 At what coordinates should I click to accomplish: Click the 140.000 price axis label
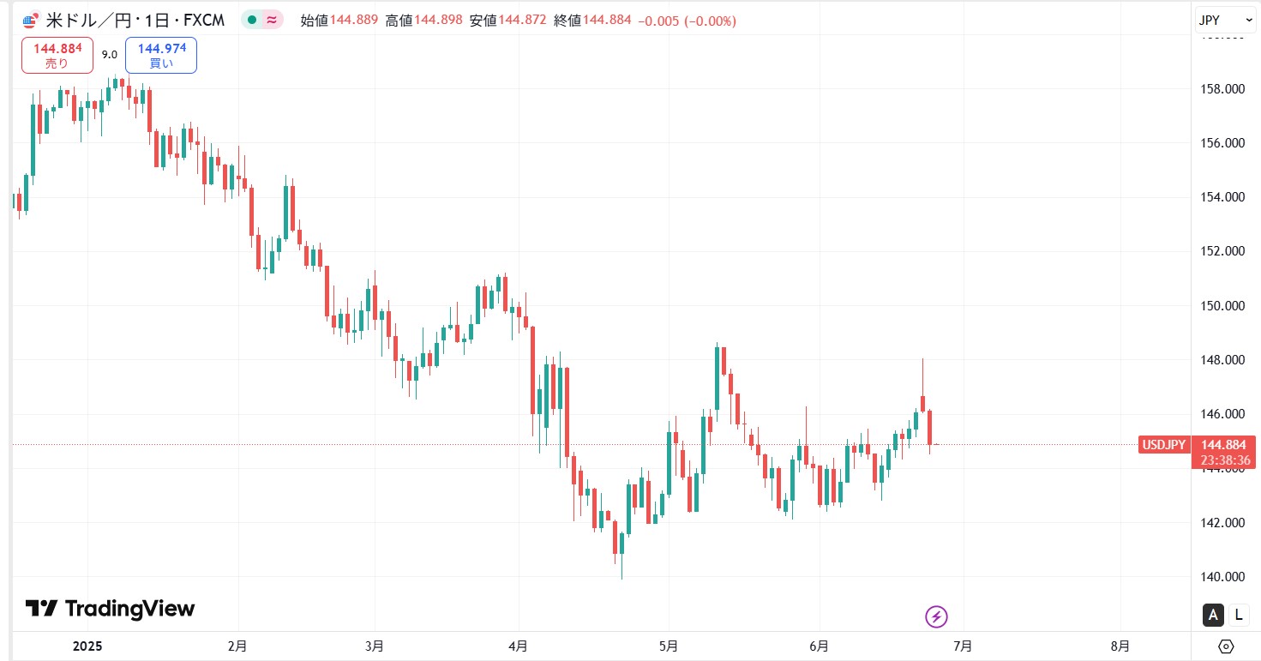pos(1222,577)
